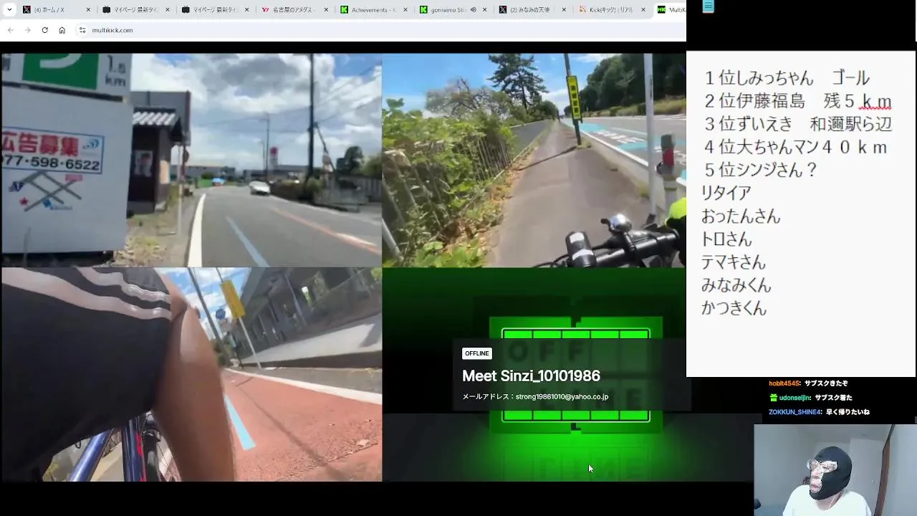The width and height of the screenshot is (917, 516).
Task: Click ZOKKUN_SHINE4 chat message
Action: tap(819, 412)
